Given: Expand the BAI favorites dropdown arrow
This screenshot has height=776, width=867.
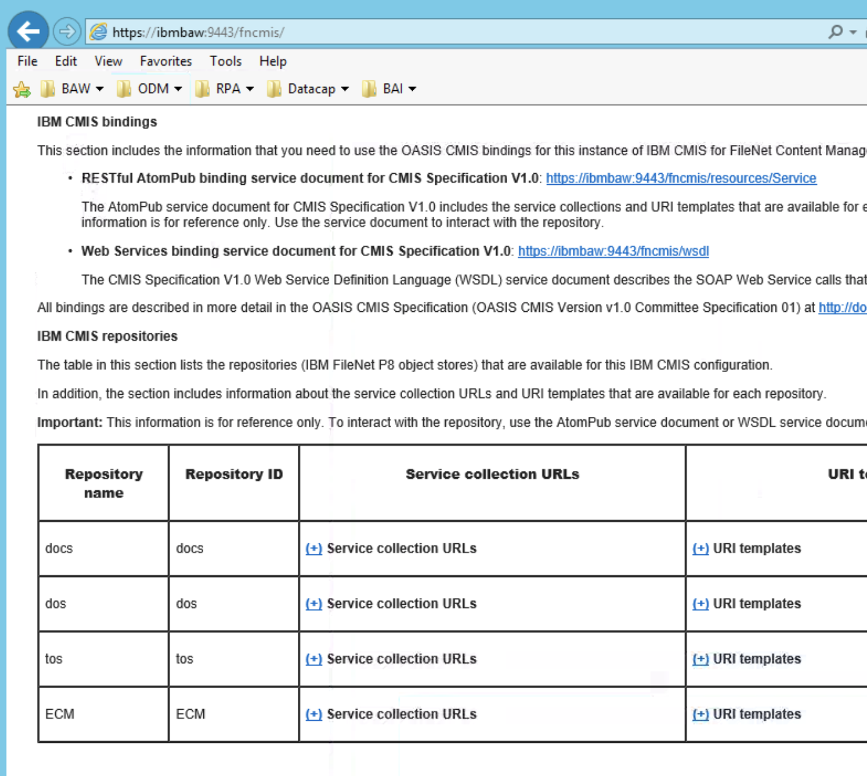Looking at the screenshot, I should [x=412, y=89].
